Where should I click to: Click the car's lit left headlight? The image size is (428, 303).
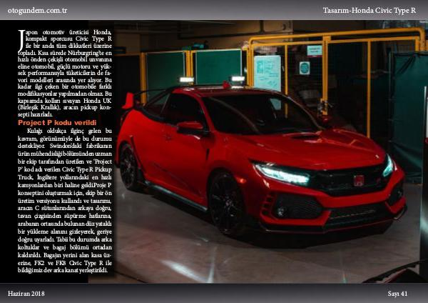point(281,174)
